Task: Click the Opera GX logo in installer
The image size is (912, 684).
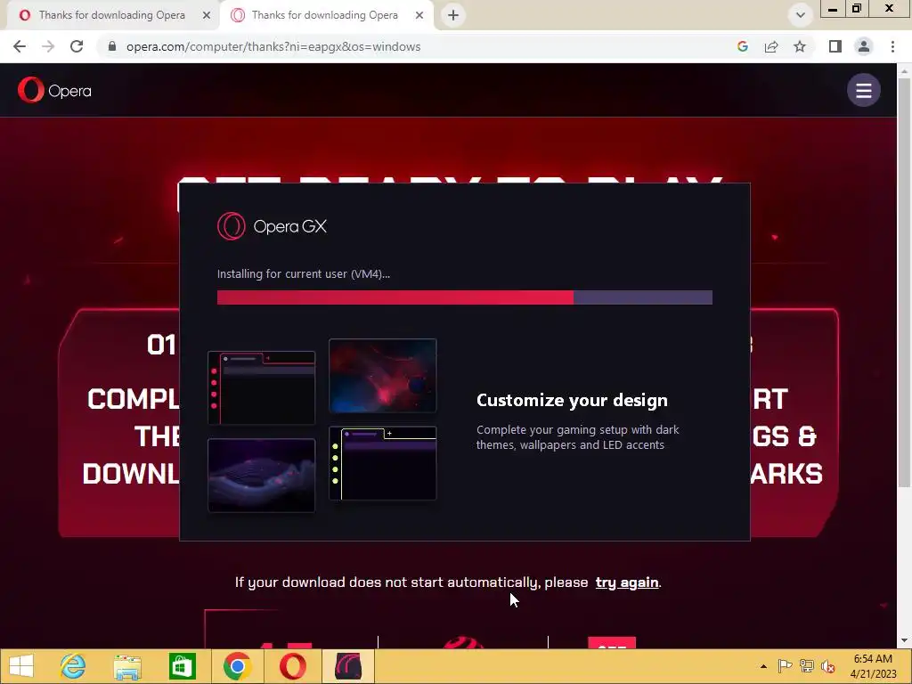Action: (273, 226)
